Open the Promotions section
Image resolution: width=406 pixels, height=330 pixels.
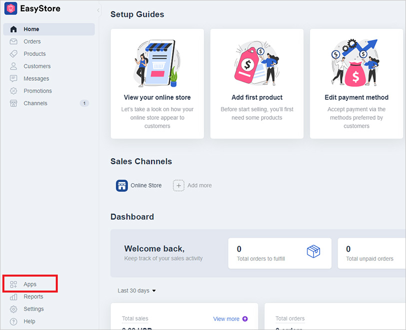(38, 91)
